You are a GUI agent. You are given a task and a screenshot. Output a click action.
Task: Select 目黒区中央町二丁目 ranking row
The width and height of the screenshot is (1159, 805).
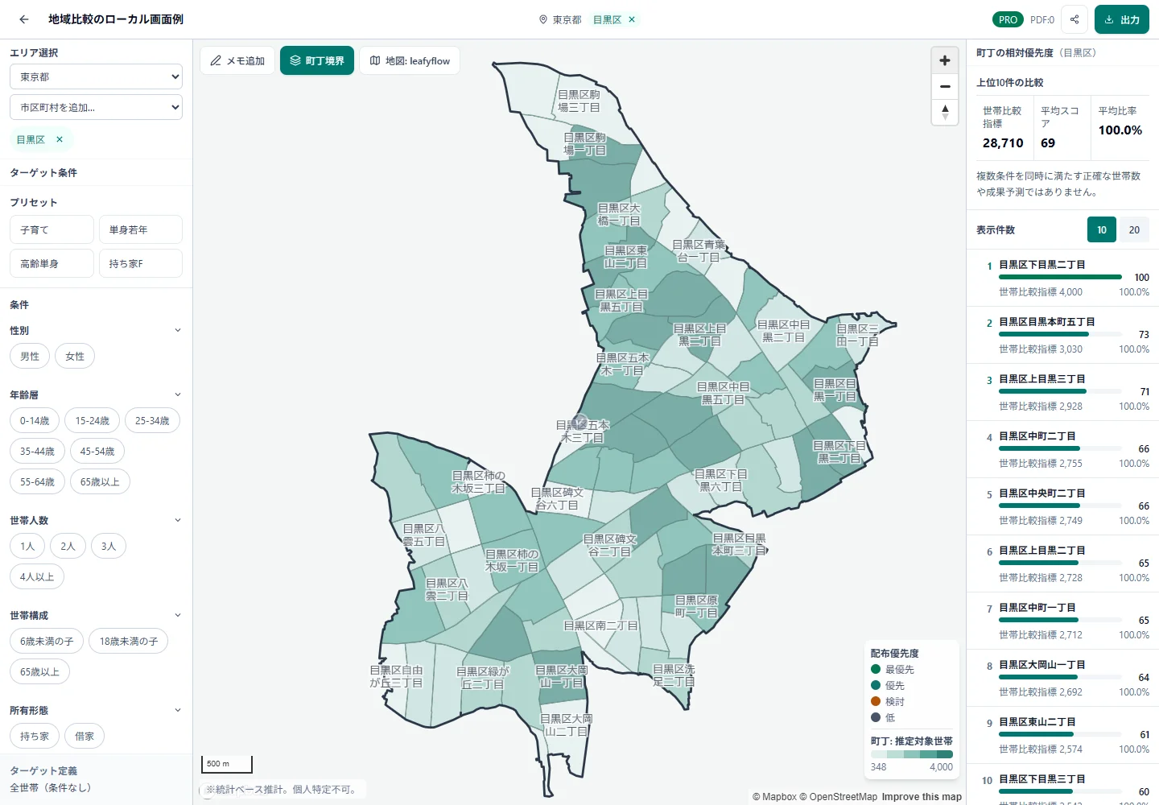(1062, 506)
